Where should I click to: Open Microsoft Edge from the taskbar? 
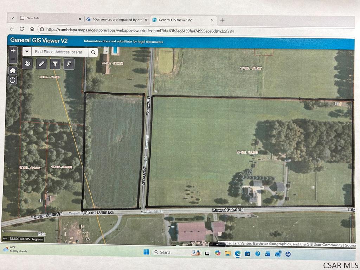238,253
